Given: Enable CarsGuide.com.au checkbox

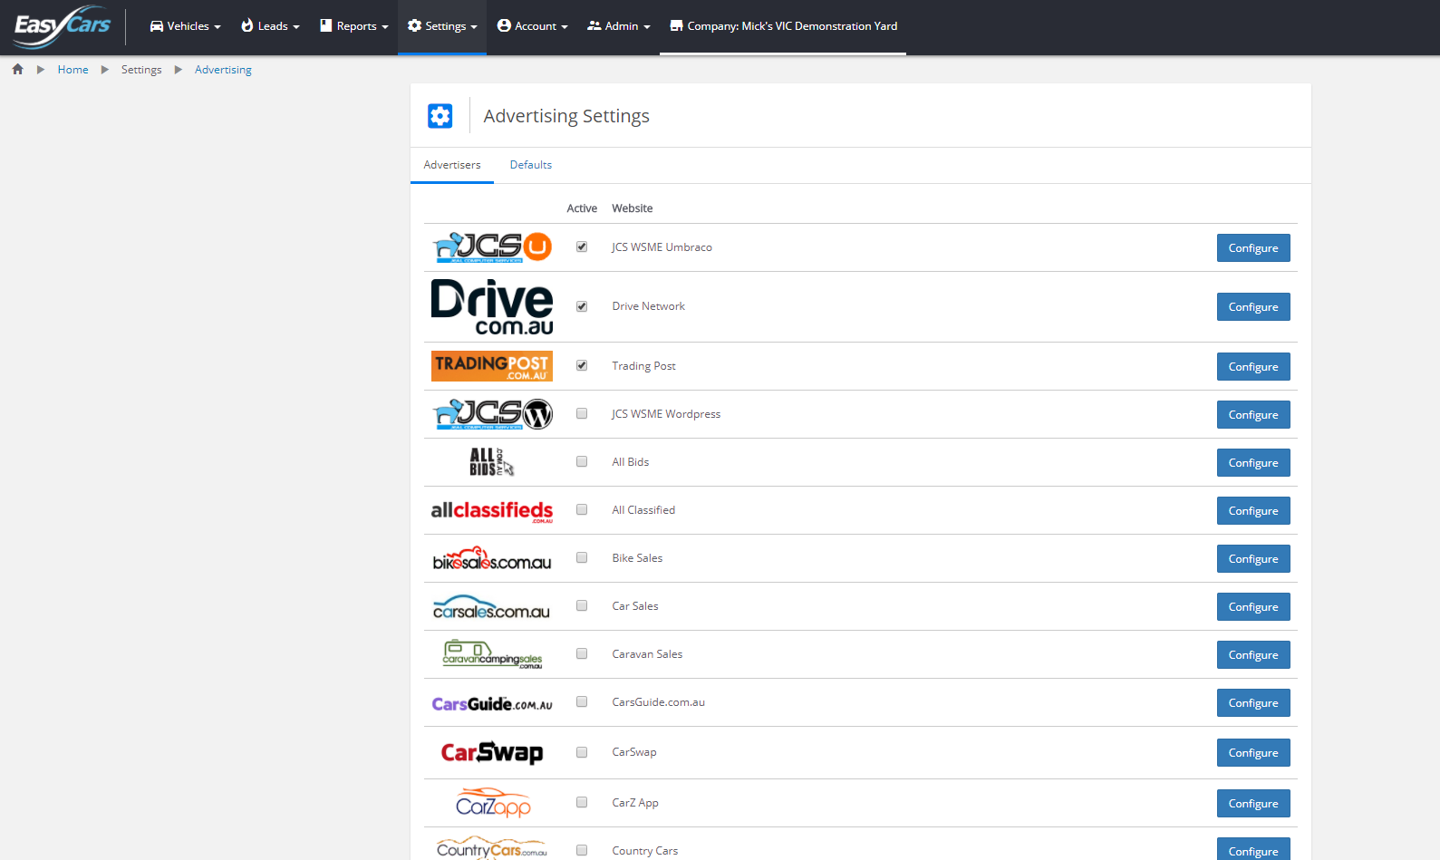Looking at the screenshot, I should click(582, 701).
